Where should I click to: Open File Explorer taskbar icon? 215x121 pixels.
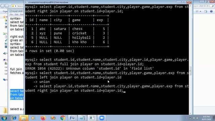24,118
